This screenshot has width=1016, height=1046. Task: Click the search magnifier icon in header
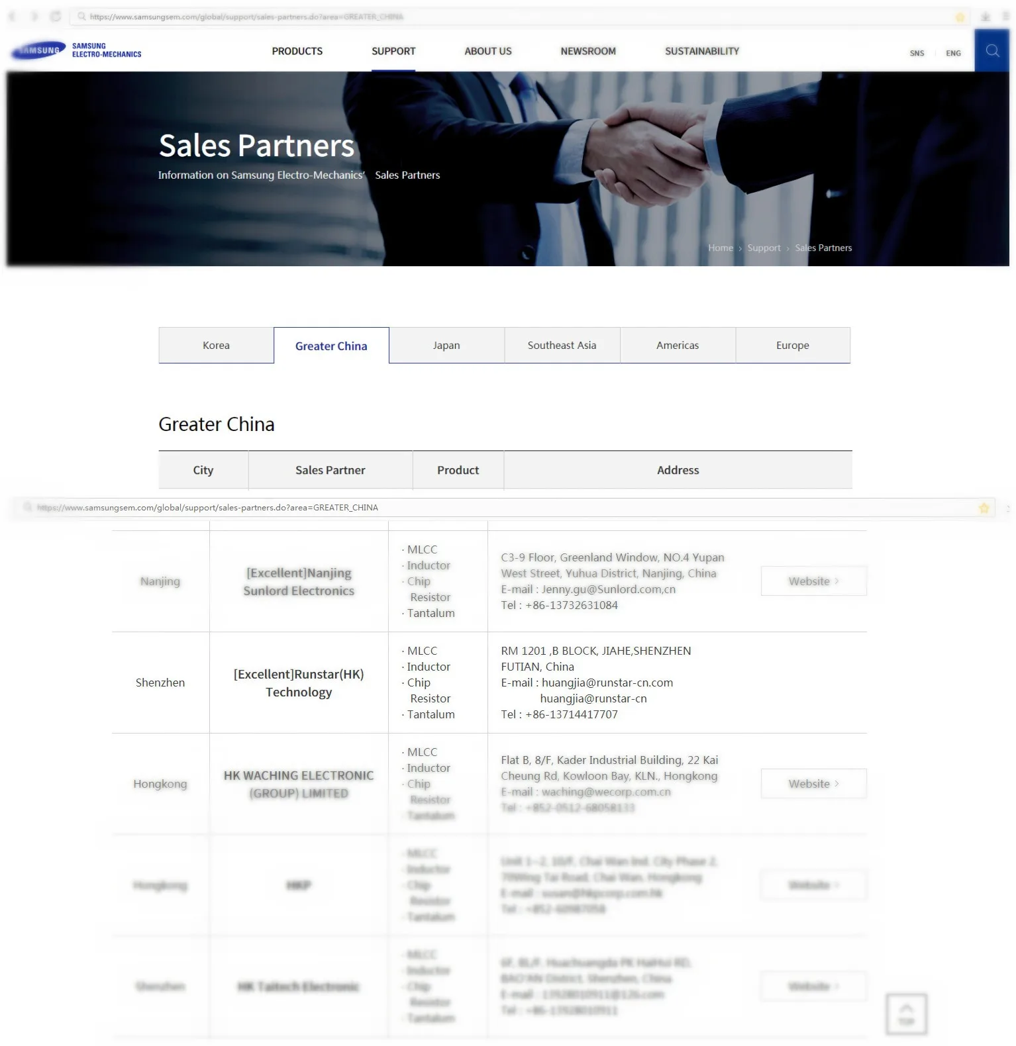(x=992, y=51)
